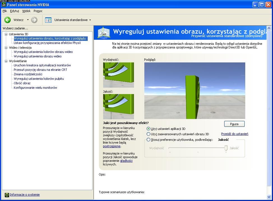Screen dimensions: 273x201
Task: Collapse the Ustawienia 3D tree node
Action: [x=6, y=34]
